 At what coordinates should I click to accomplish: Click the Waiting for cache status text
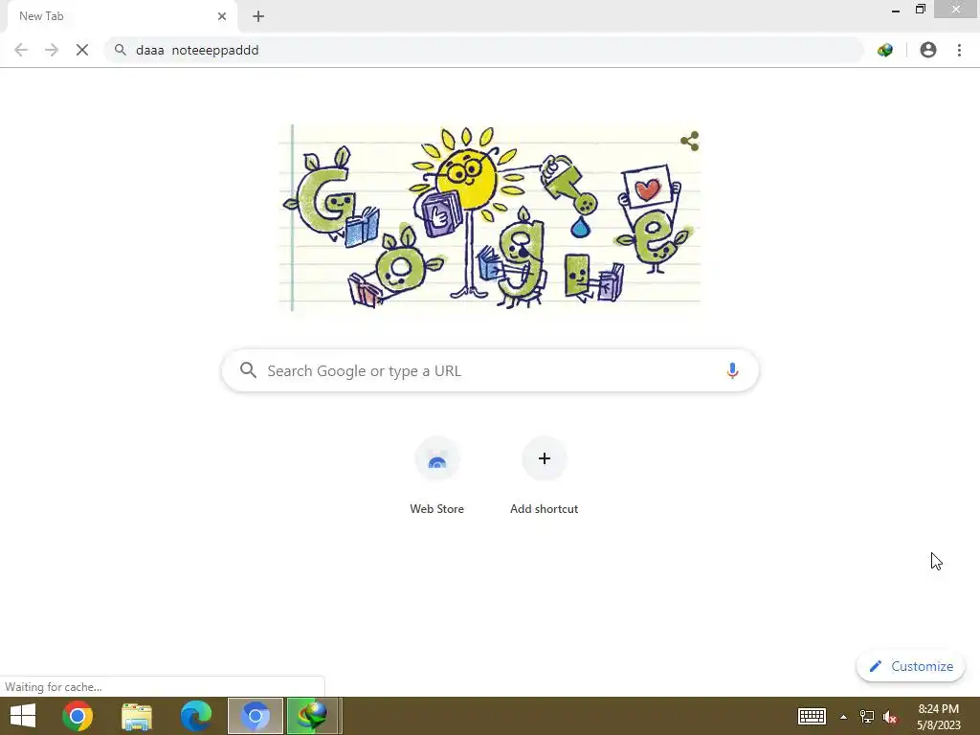click(x=54, y=687)
